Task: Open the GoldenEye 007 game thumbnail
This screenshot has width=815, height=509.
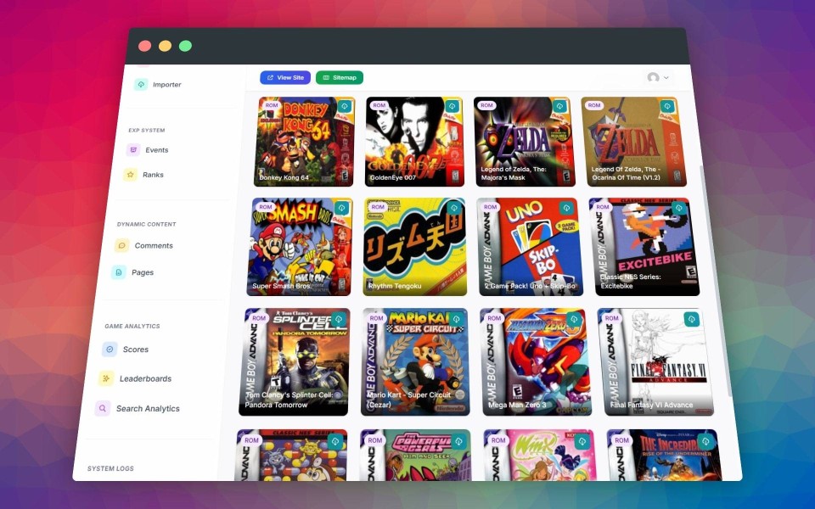Action: (414, 142)
